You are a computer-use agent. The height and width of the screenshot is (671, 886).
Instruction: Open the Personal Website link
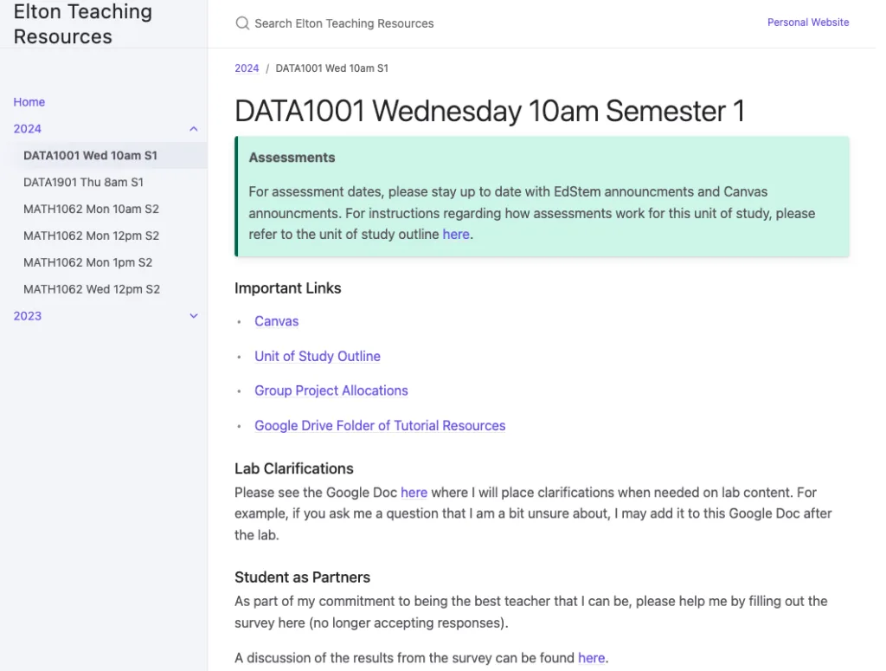(808, 23)
